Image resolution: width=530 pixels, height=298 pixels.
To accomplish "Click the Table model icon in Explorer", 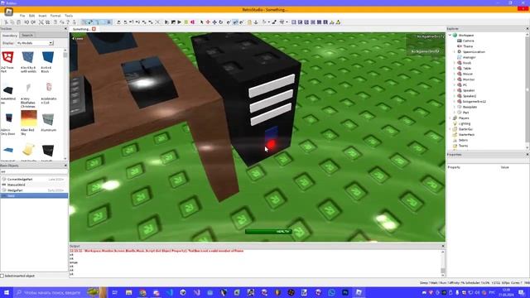I will [460, 68].
